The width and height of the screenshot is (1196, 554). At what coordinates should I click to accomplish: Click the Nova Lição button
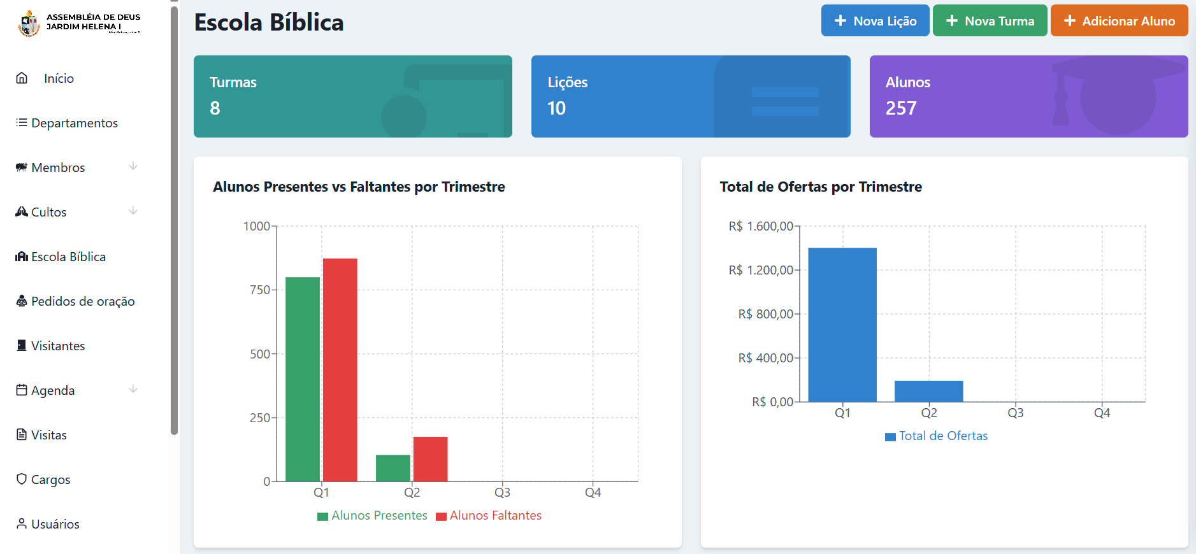click(x=875, y=21)
